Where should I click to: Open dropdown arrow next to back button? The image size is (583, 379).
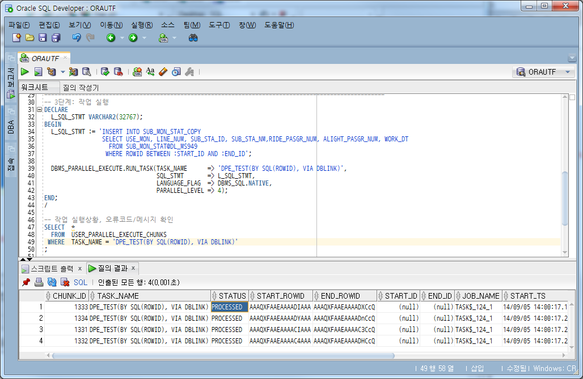(x=121, y=38)
